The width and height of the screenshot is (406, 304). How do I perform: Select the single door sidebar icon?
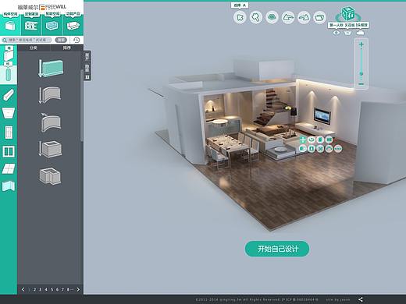click(9, 133)
